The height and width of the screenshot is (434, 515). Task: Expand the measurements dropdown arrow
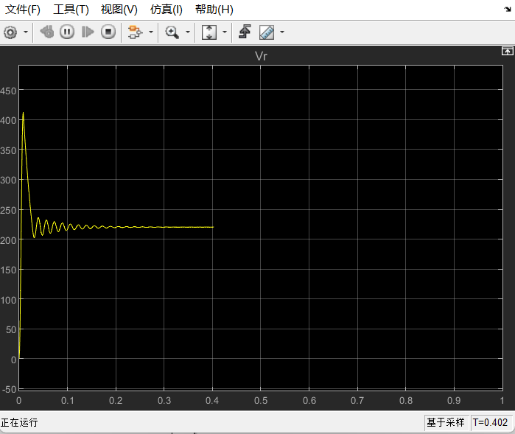tap(281, 32)
